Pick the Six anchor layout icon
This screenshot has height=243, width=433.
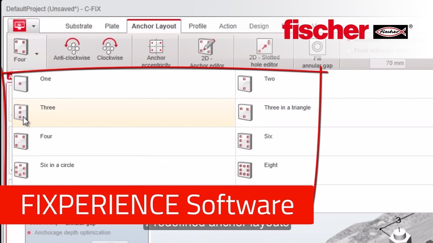click(x=245, y=141)
